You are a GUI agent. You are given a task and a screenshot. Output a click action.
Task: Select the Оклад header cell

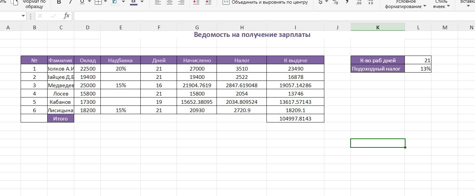click(87, 60)
